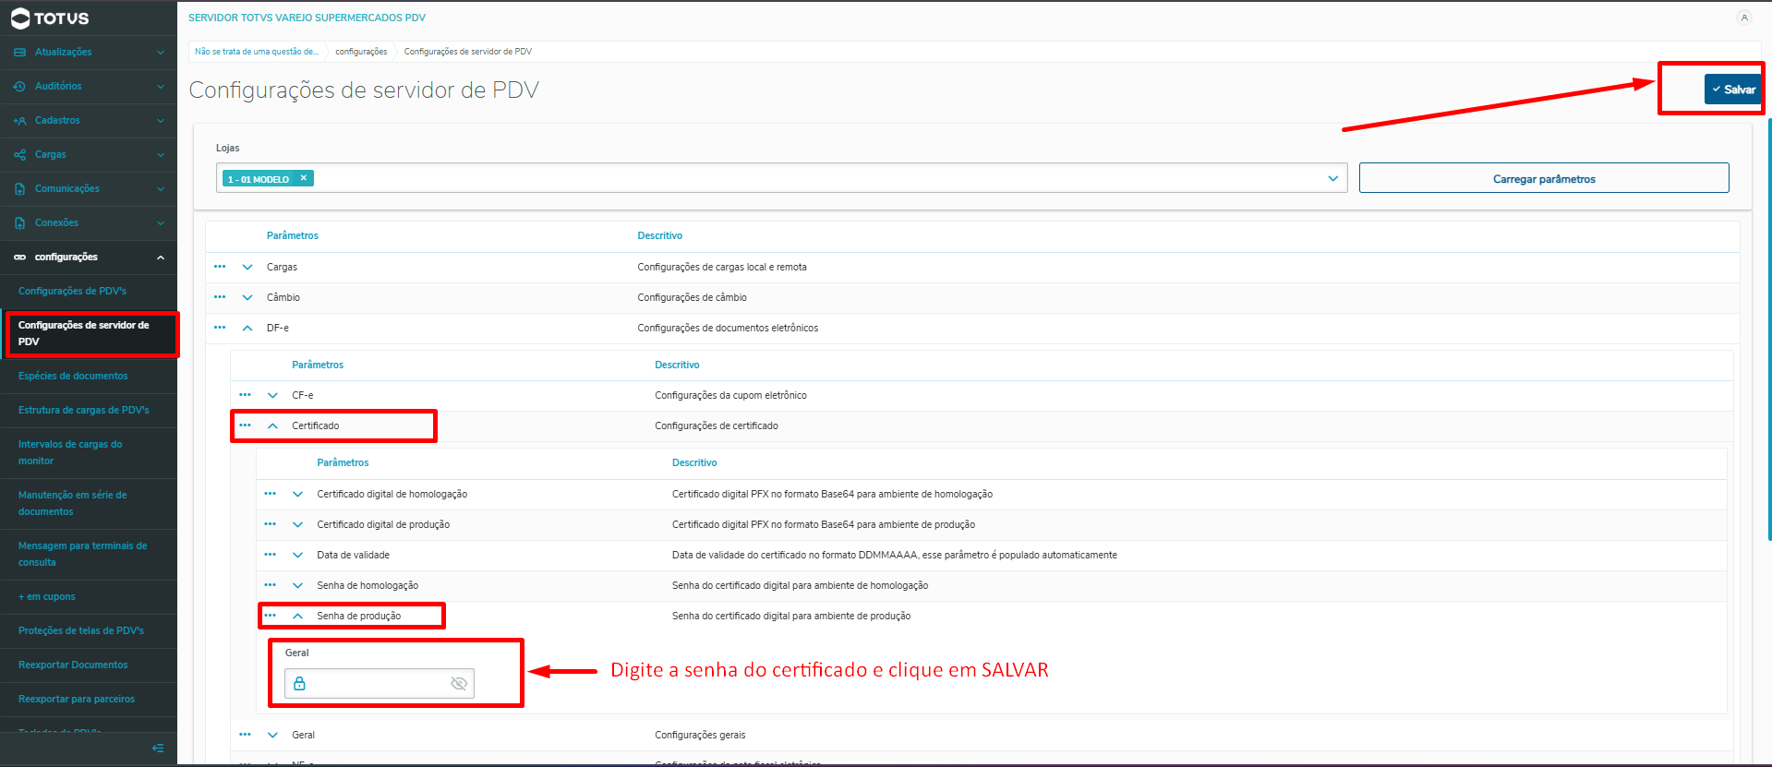Collapse the Certificado row chevron
Screen dimensions: 1772x767
pyautogui.click(x=272, y=425)
